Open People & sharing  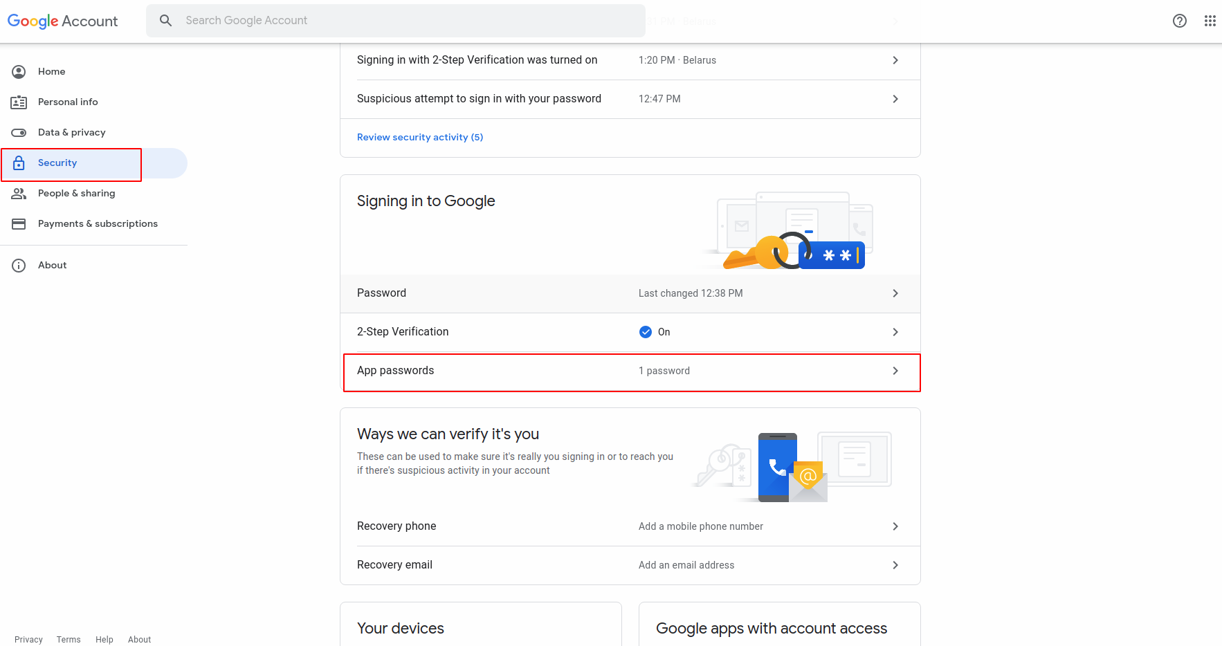point(93,194)
